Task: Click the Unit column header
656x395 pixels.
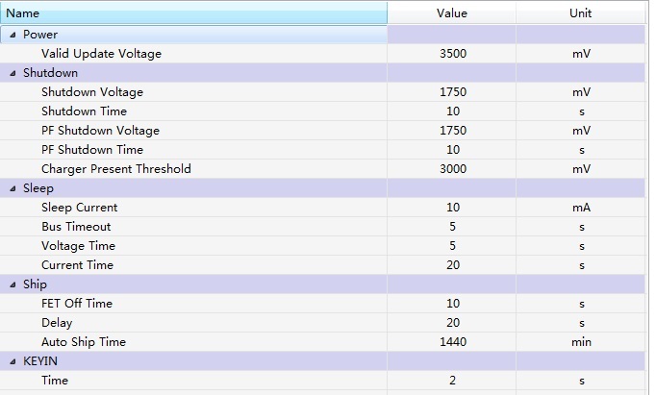Action: pyautogui.click(x=580, y=13)
